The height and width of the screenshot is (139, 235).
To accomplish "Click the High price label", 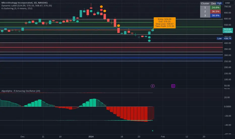I will pyautogui.click(x=219, y=3).
